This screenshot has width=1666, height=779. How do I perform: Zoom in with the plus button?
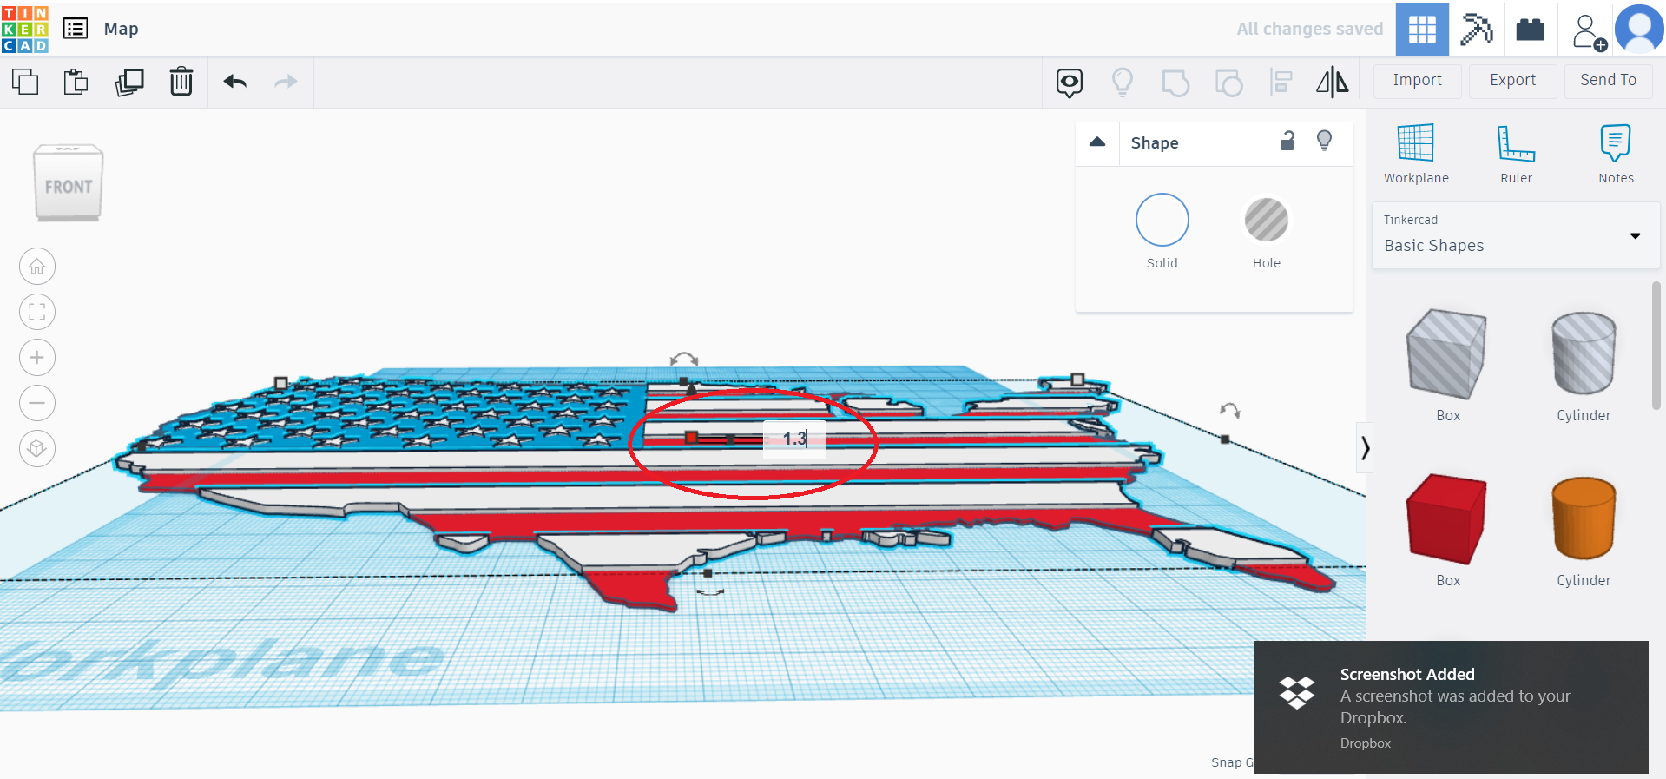pos(37,357)
